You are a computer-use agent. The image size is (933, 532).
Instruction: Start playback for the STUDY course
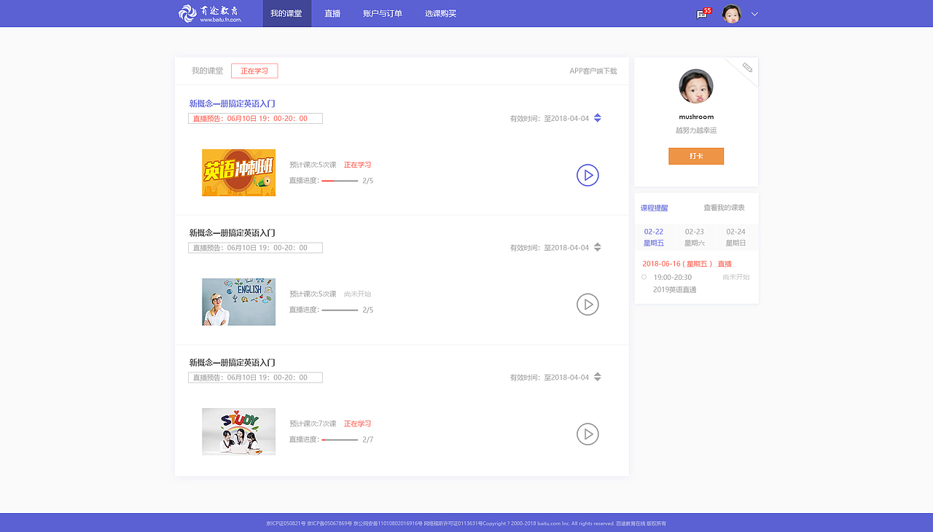[587, 434]
